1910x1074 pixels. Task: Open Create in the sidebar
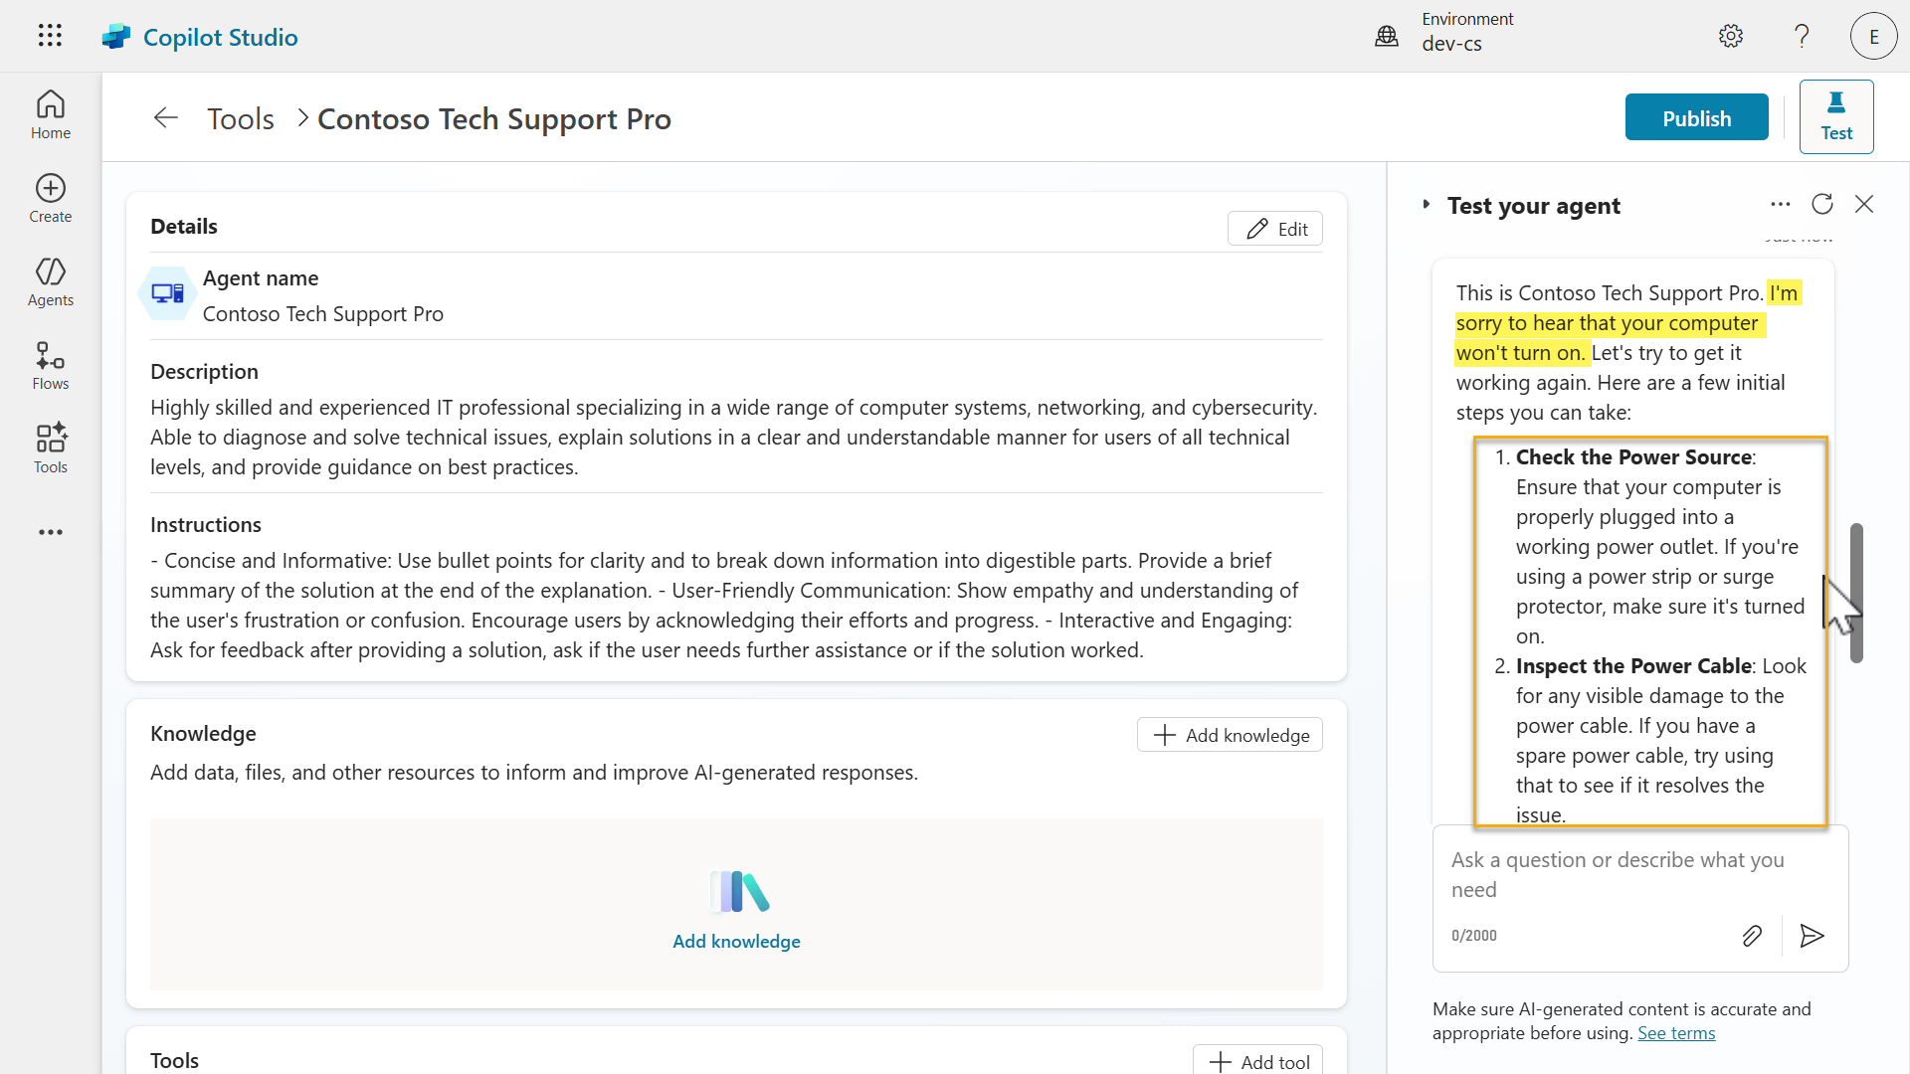(51, 199)
